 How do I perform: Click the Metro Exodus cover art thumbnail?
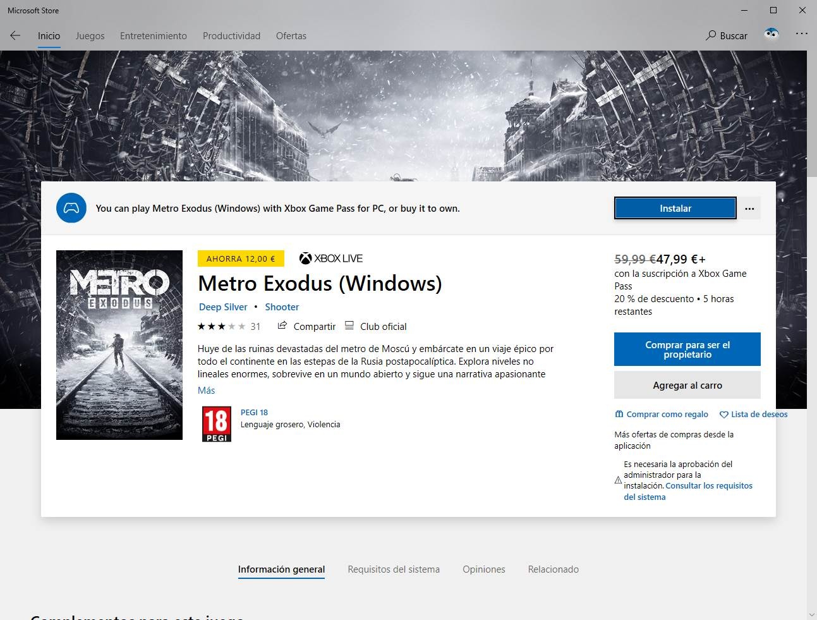[x=119, y=345]
